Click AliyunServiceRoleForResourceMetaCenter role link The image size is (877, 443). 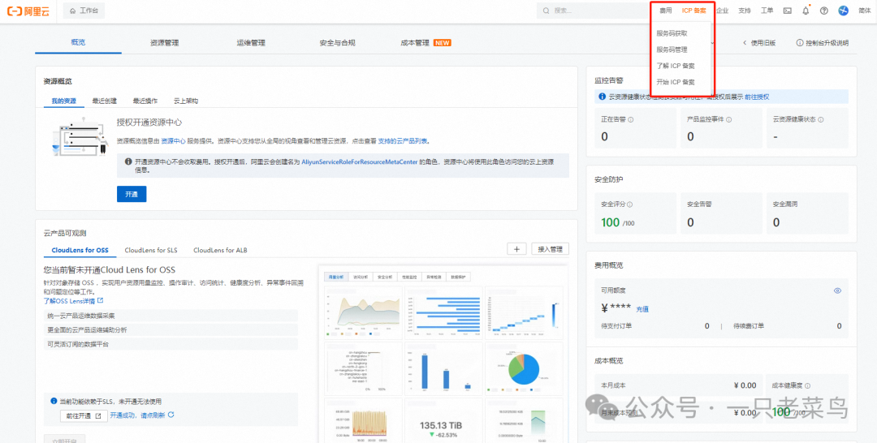click(360, 161)
